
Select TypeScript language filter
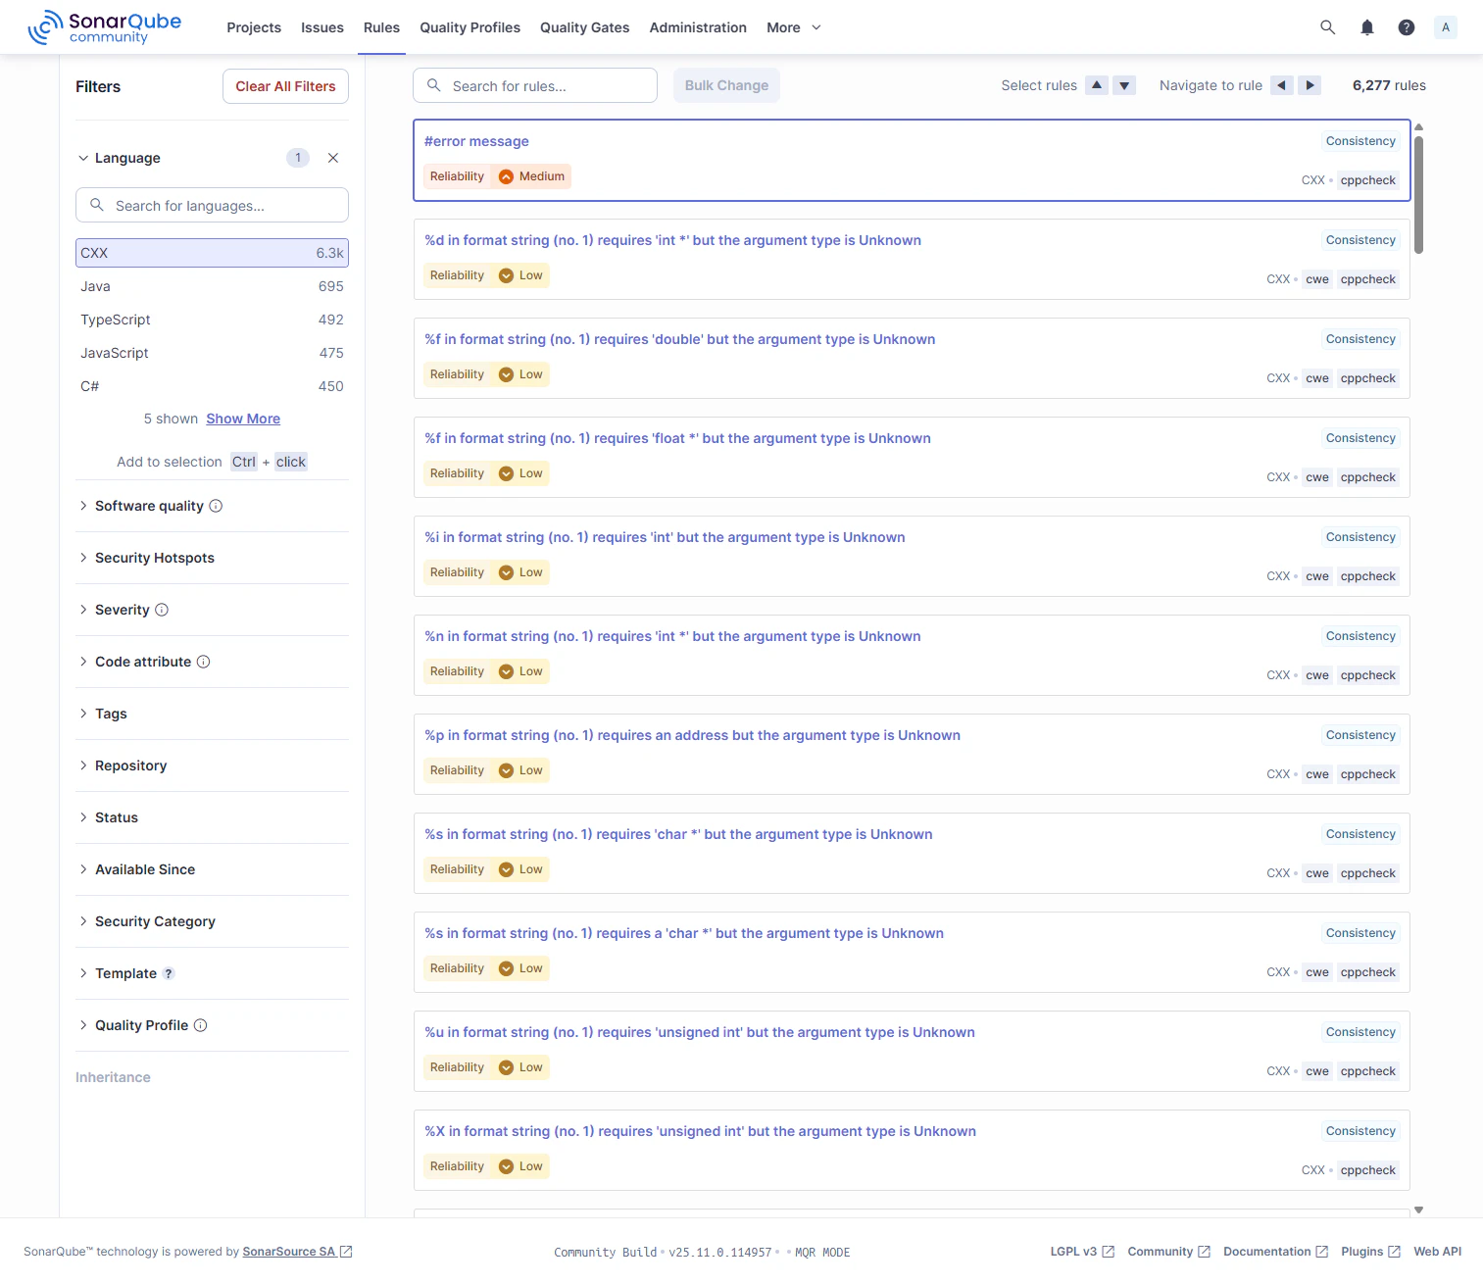pyautogui.click(x=212, y=320)
